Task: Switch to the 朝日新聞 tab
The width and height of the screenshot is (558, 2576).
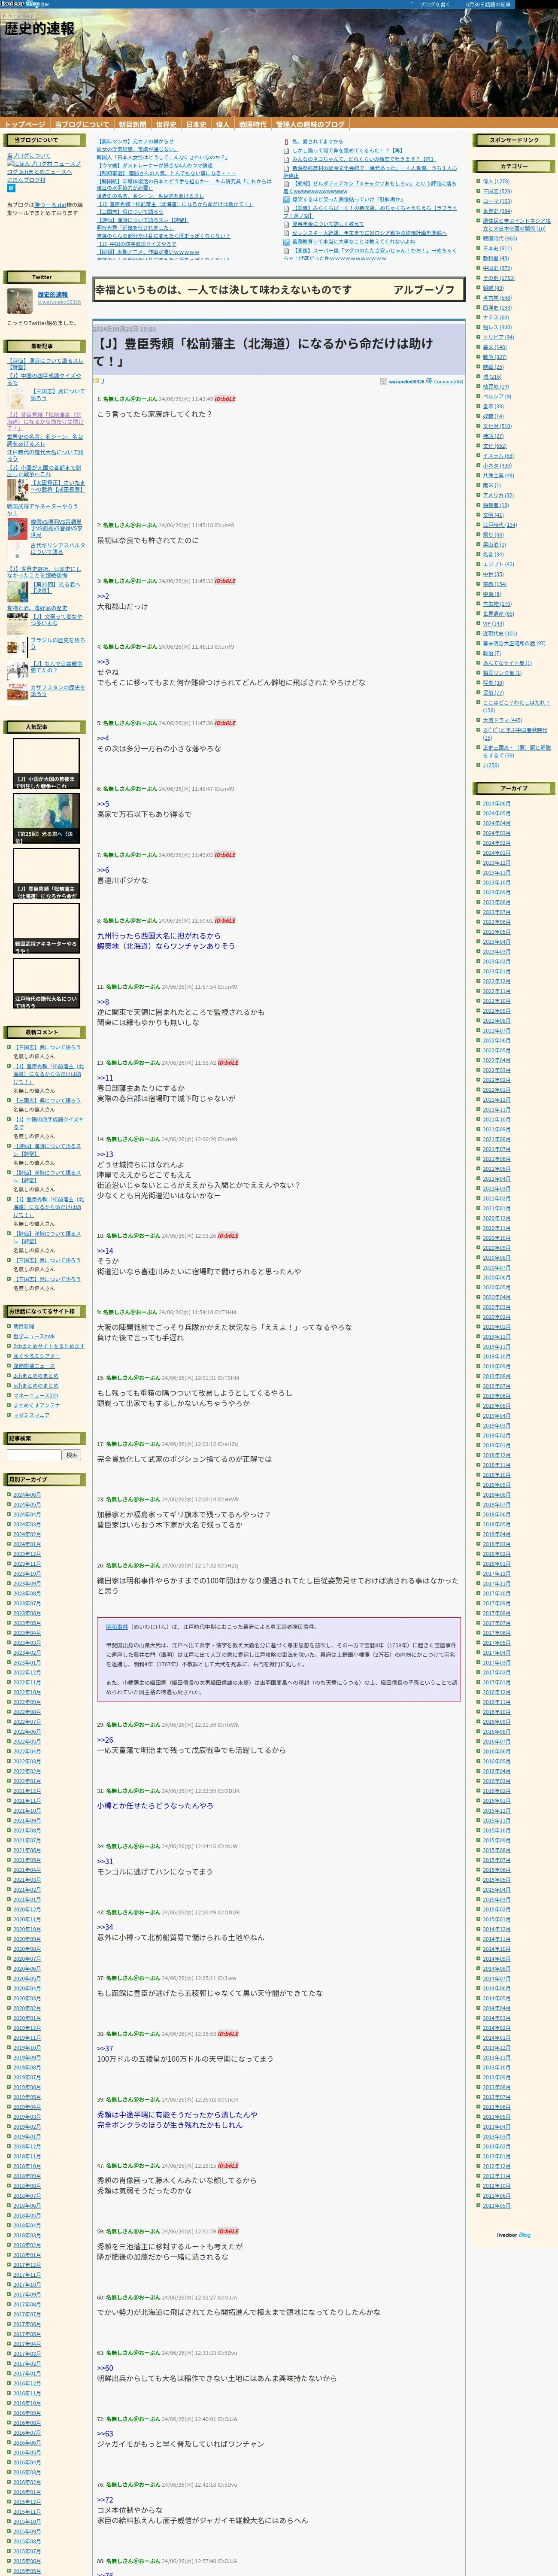Action: click(133, 125)
